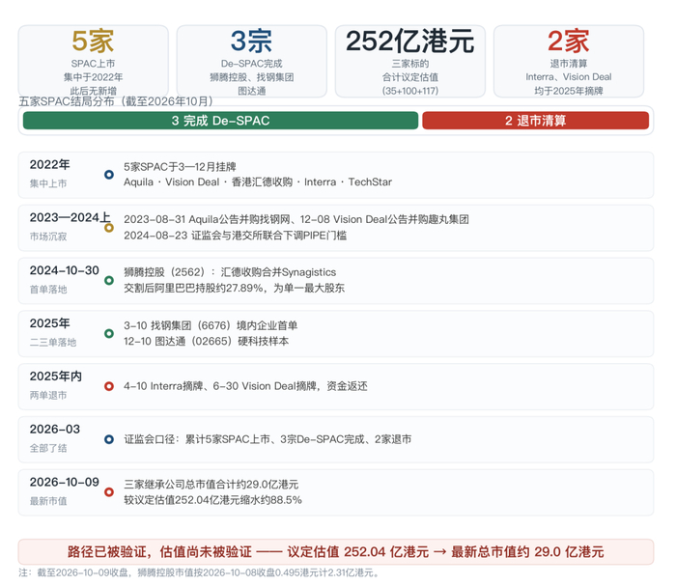Screen dimensions: 676x586
Task: Click the sublabel '市场沉寂'
Action: [48, 237]
